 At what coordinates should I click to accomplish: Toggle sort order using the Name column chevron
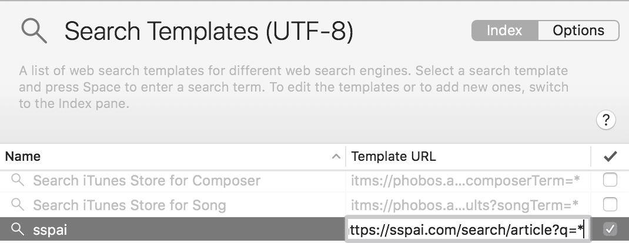[336, 157]
